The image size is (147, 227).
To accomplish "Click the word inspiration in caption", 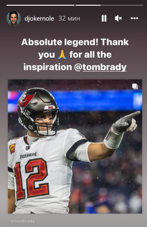I will click(48, 67).
